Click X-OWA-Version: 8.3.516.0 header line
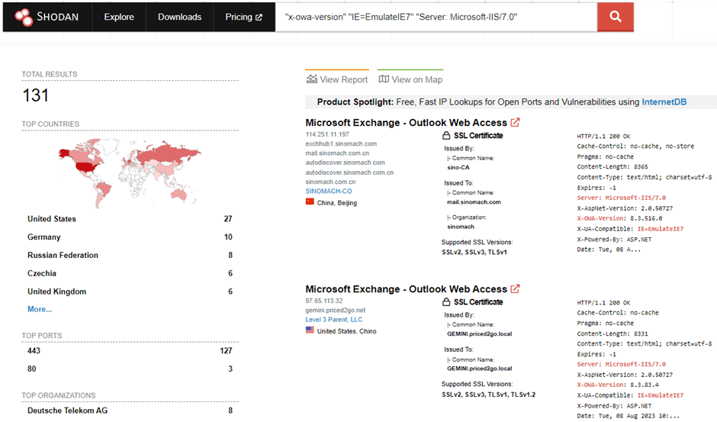The height and width of the screenshot is (422, 717). click(619, 218)
